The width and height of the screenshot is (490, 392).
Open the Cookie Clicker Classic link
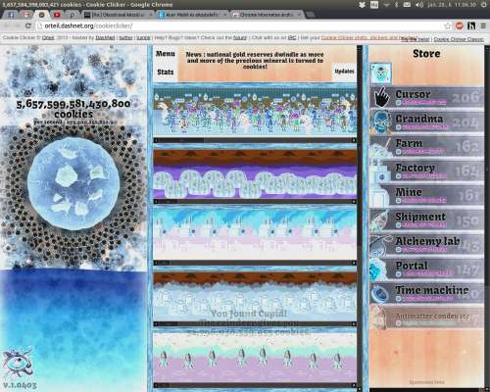tap(459, 39)
